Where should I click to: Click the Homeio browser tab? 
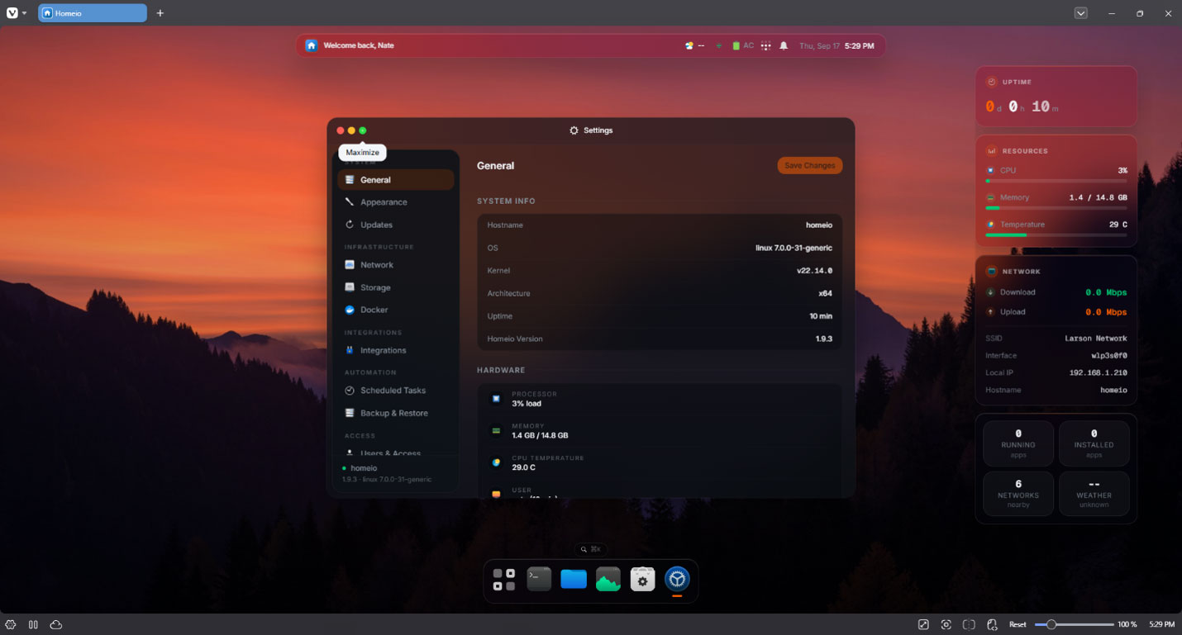click(x=93, y=13)
